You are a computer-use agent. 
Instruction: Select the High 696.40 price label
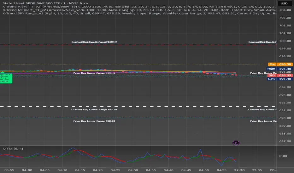[279, 69]
